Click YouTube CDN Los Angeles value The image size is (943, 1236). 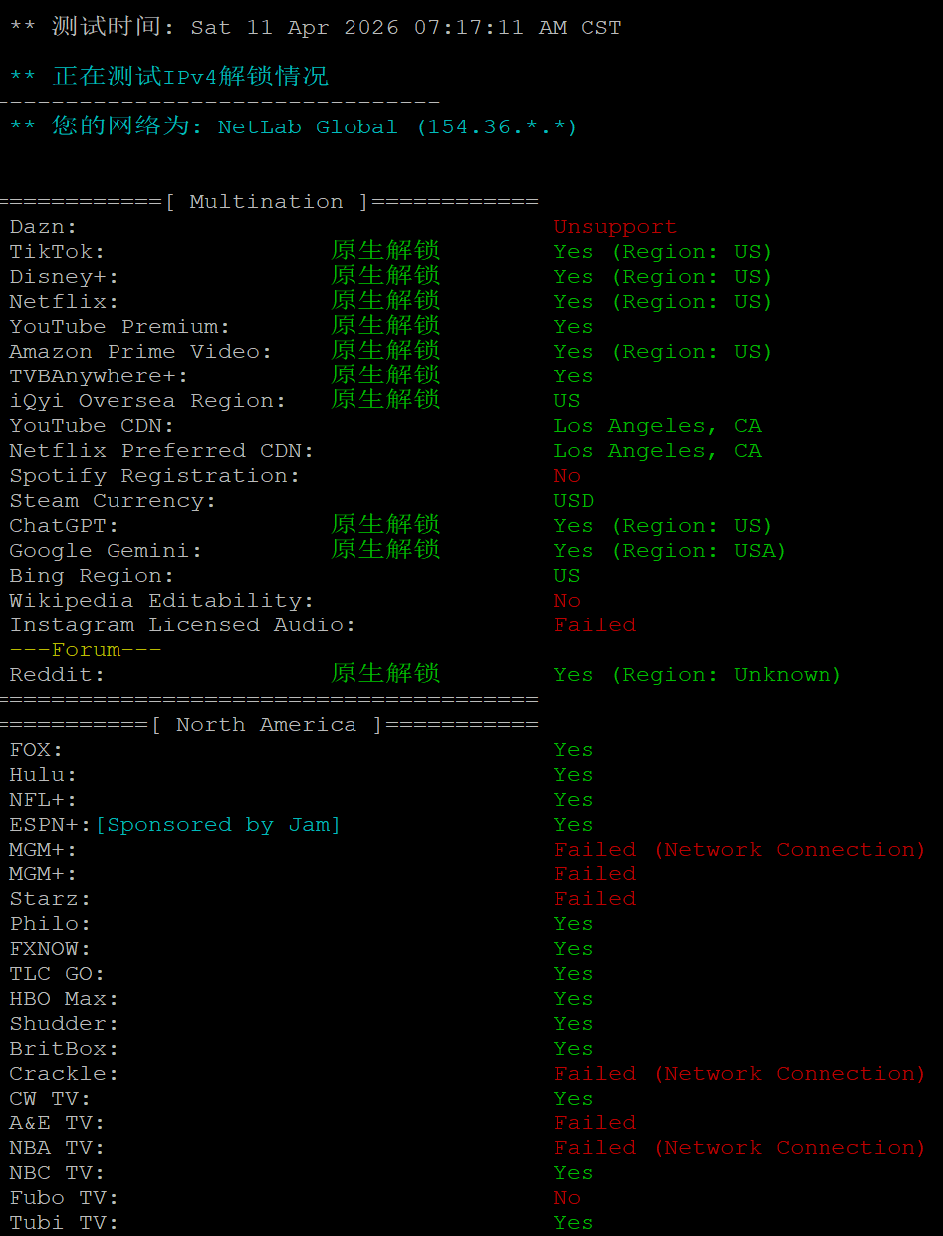[657, 426]
